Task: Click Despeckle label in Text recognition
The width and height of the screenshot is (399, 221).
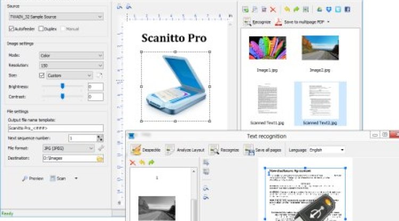Action: 152,150
